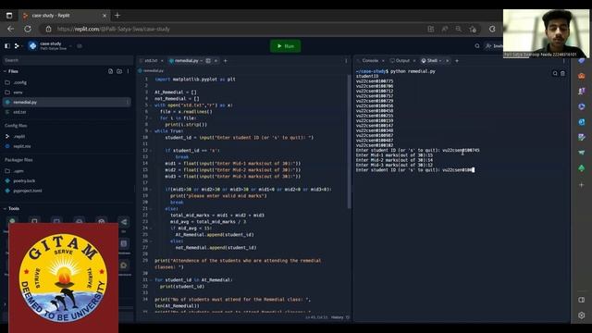Switch to the Console tab
This screenshot has height=333, width=592.
click(x=370, y=60)
